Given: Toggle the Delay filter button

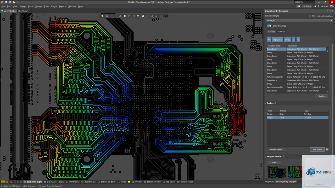Looking at the screenshot, I should coord(287,40).
